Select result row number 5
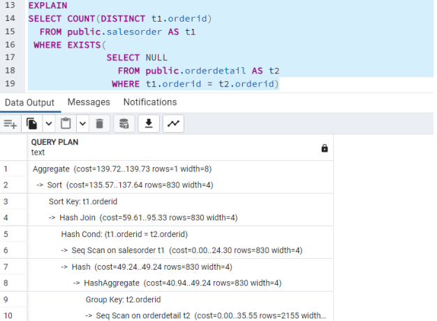Screen dimensions: 437x321 click(x=13, y=234)
